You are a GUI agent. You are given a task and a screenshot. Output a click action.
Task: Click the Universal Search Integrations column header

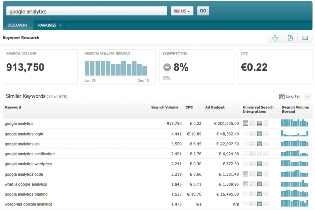pyautogui.click(x=258, y=109)
